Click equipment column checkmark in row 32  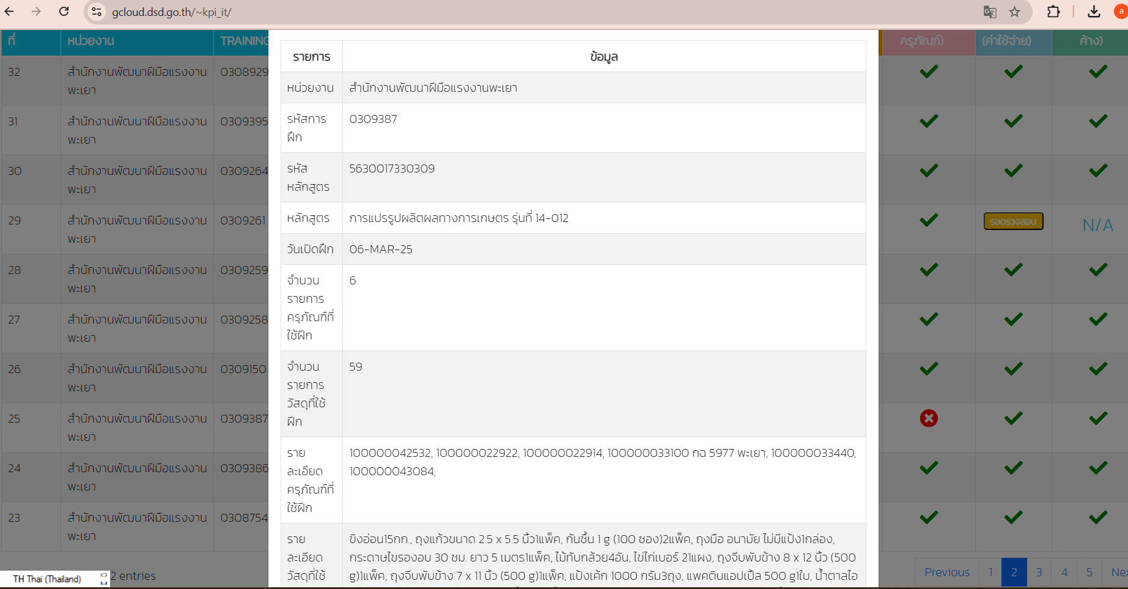pos(929,72)
